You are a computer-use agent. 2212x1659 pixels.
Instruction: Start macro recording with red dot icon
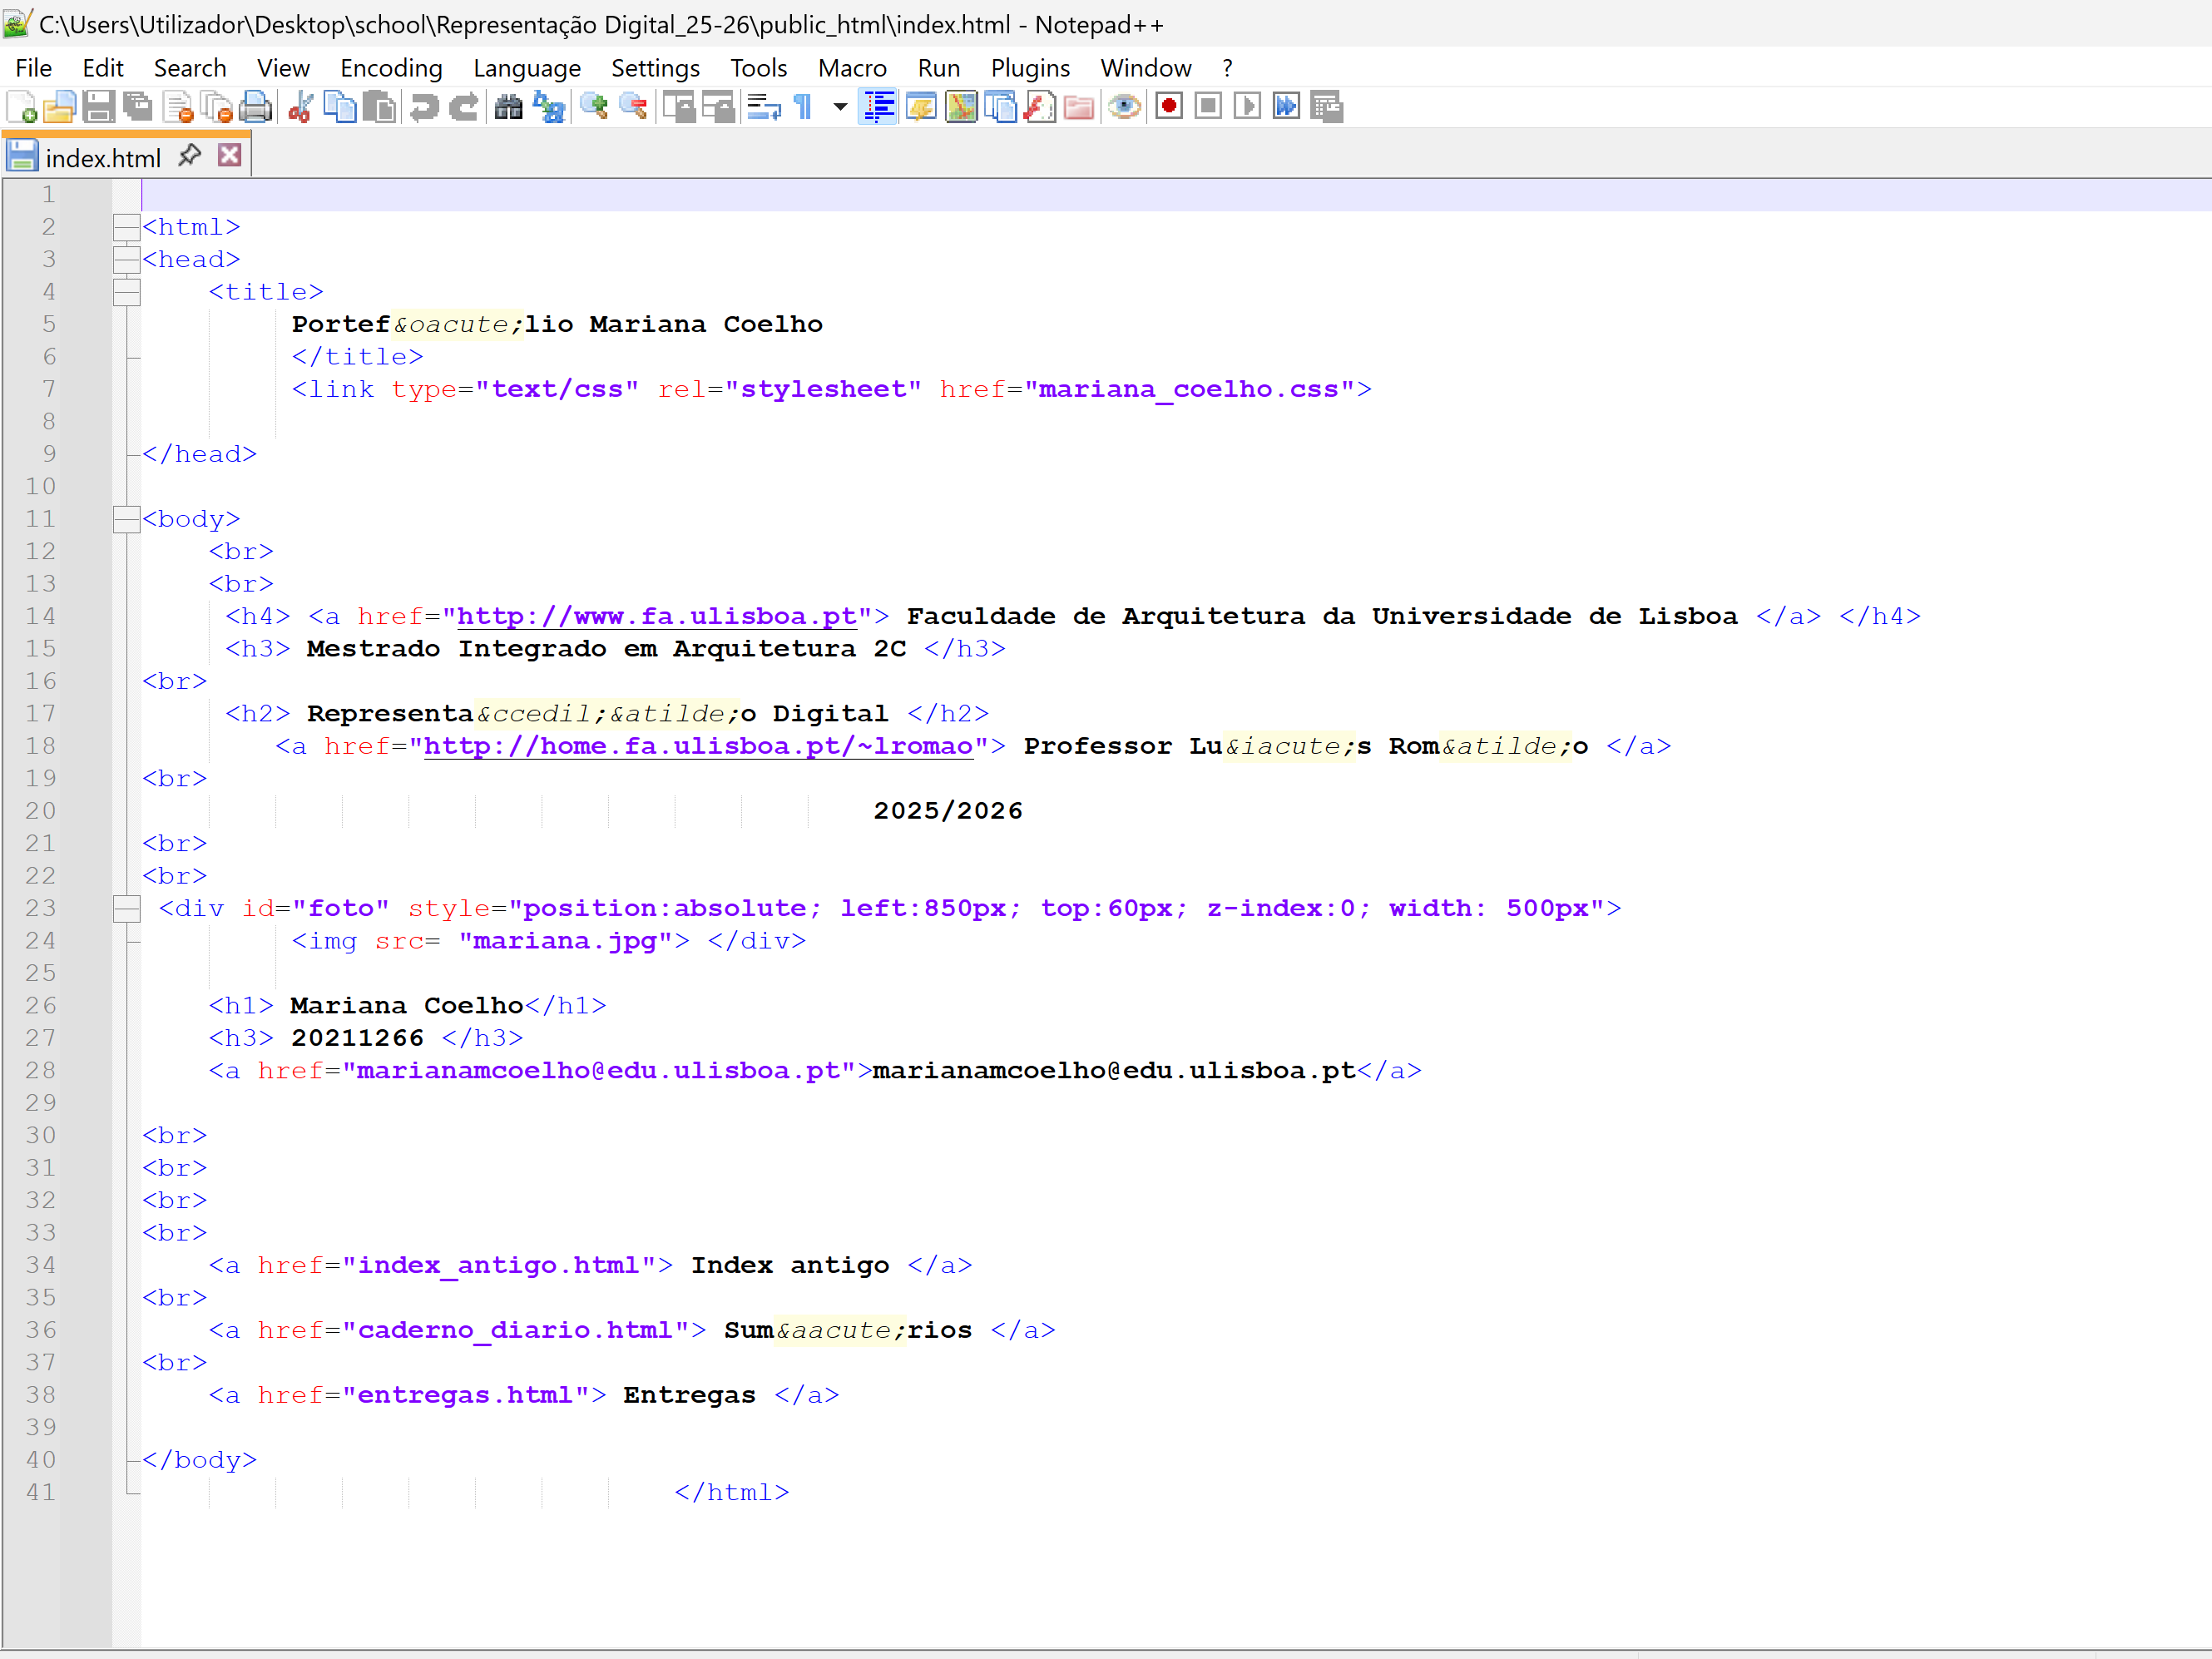(x=1168, y=106)
